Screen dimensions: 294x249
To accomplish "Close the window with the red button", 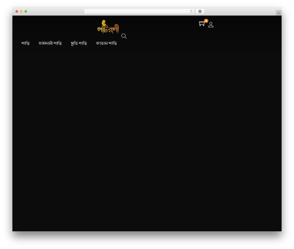I will pos(17,11).
